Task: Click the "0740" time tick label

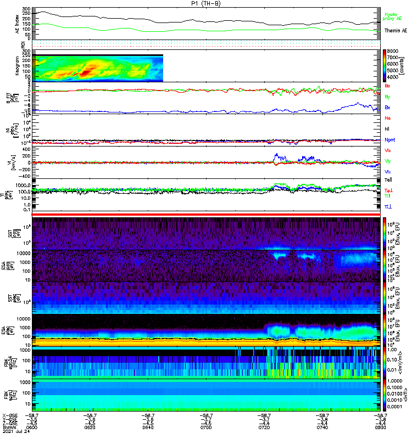Action: [x=322, y=427]
